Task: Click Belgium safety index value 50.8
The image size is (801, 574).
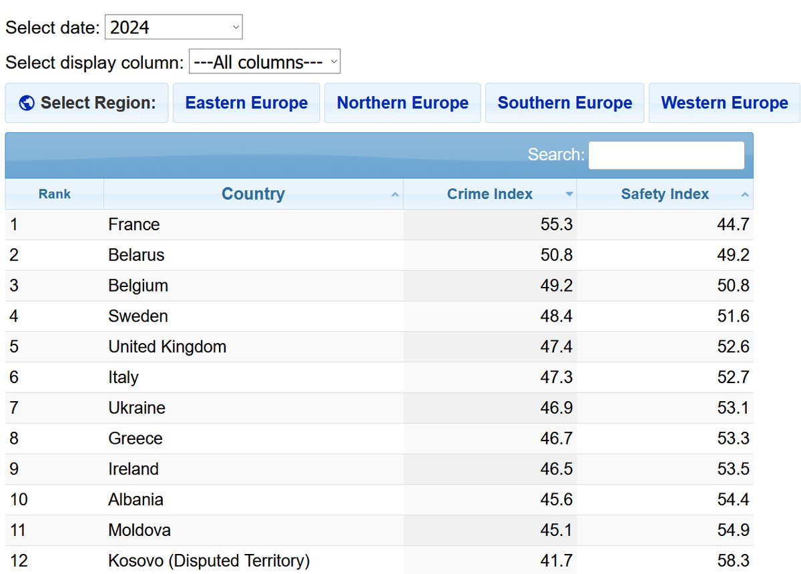Action: (x=734, y=286)
